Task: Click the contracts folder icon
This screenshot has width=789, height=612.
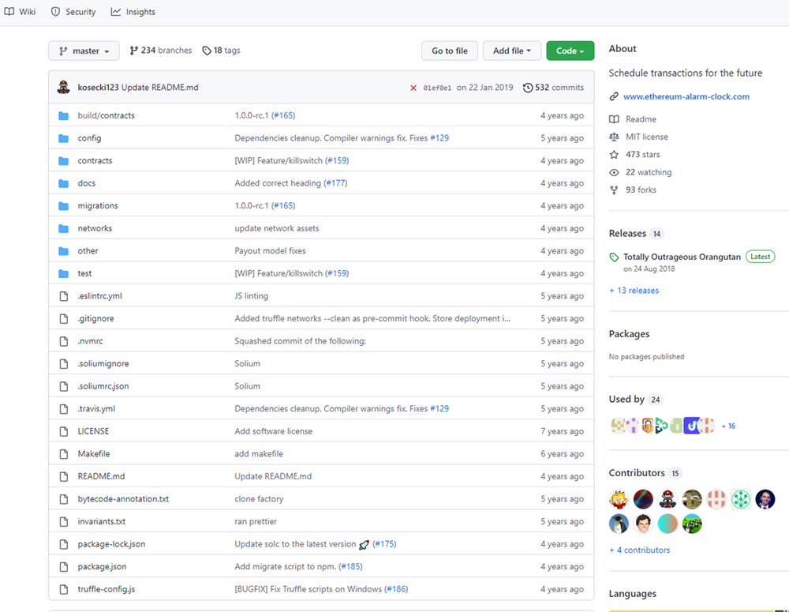Action: point(64,161)
